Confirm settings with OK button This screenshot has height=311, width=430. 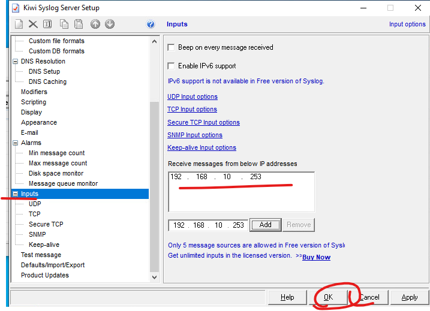pos(328,297)
